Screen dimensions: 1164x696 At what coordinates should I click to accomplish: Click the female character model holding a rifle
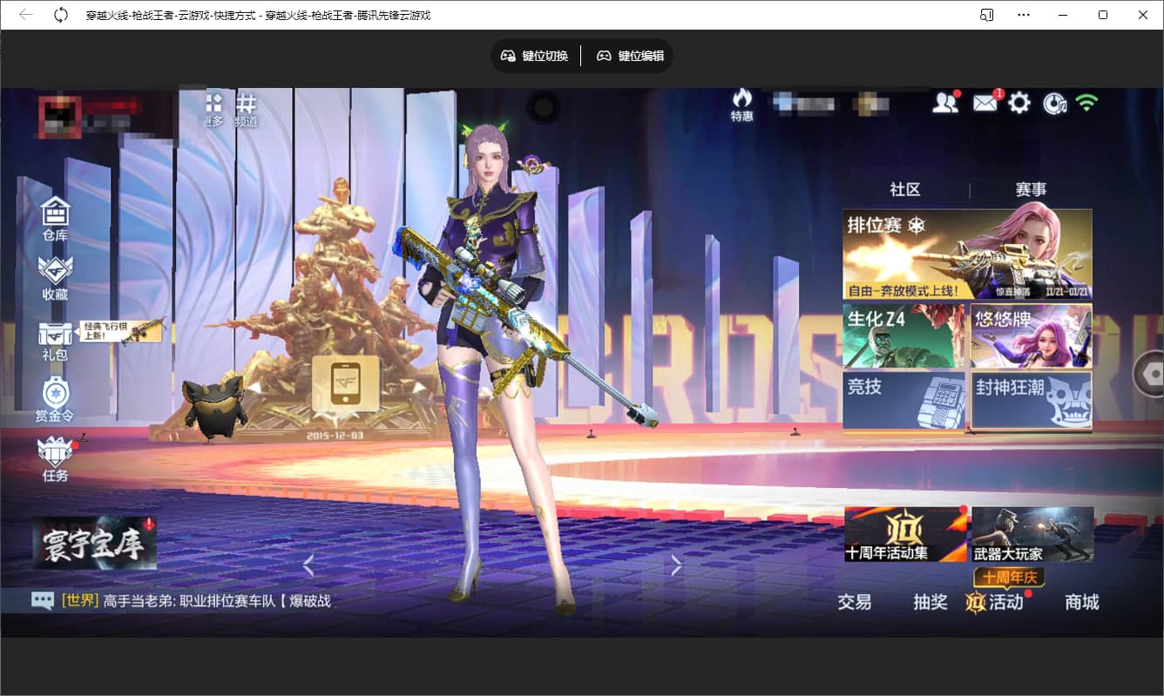click(501, 366)
